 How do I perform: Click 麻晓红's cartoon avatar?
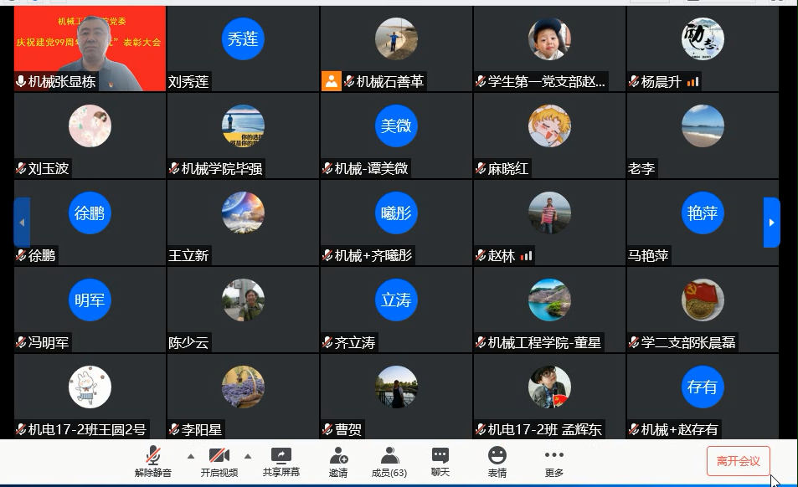click(549, 126)
